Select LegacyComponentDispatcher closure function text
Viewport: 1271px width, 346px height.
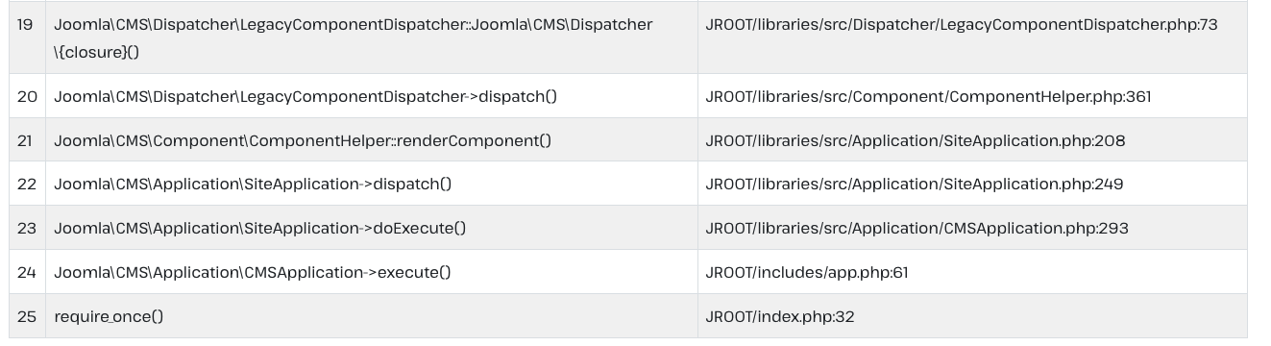pyautogui.click(x=353, y=37)
